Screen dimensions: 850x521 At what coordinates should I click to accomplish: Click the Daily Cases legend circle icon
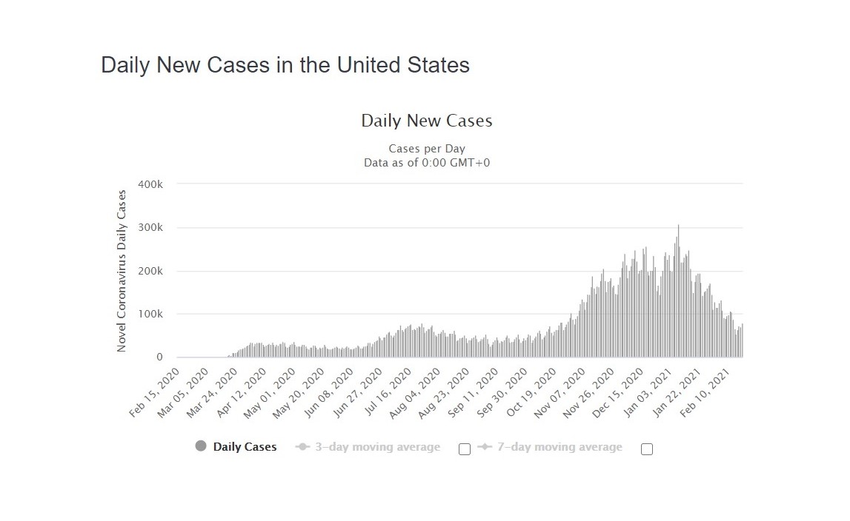(201, 446)
